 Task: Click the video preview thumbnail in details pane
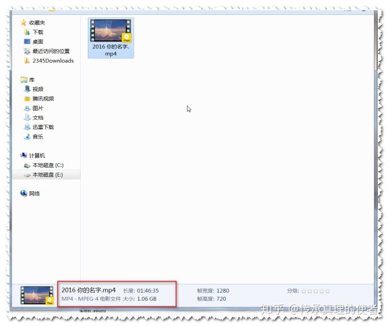(x=37, y=295)
